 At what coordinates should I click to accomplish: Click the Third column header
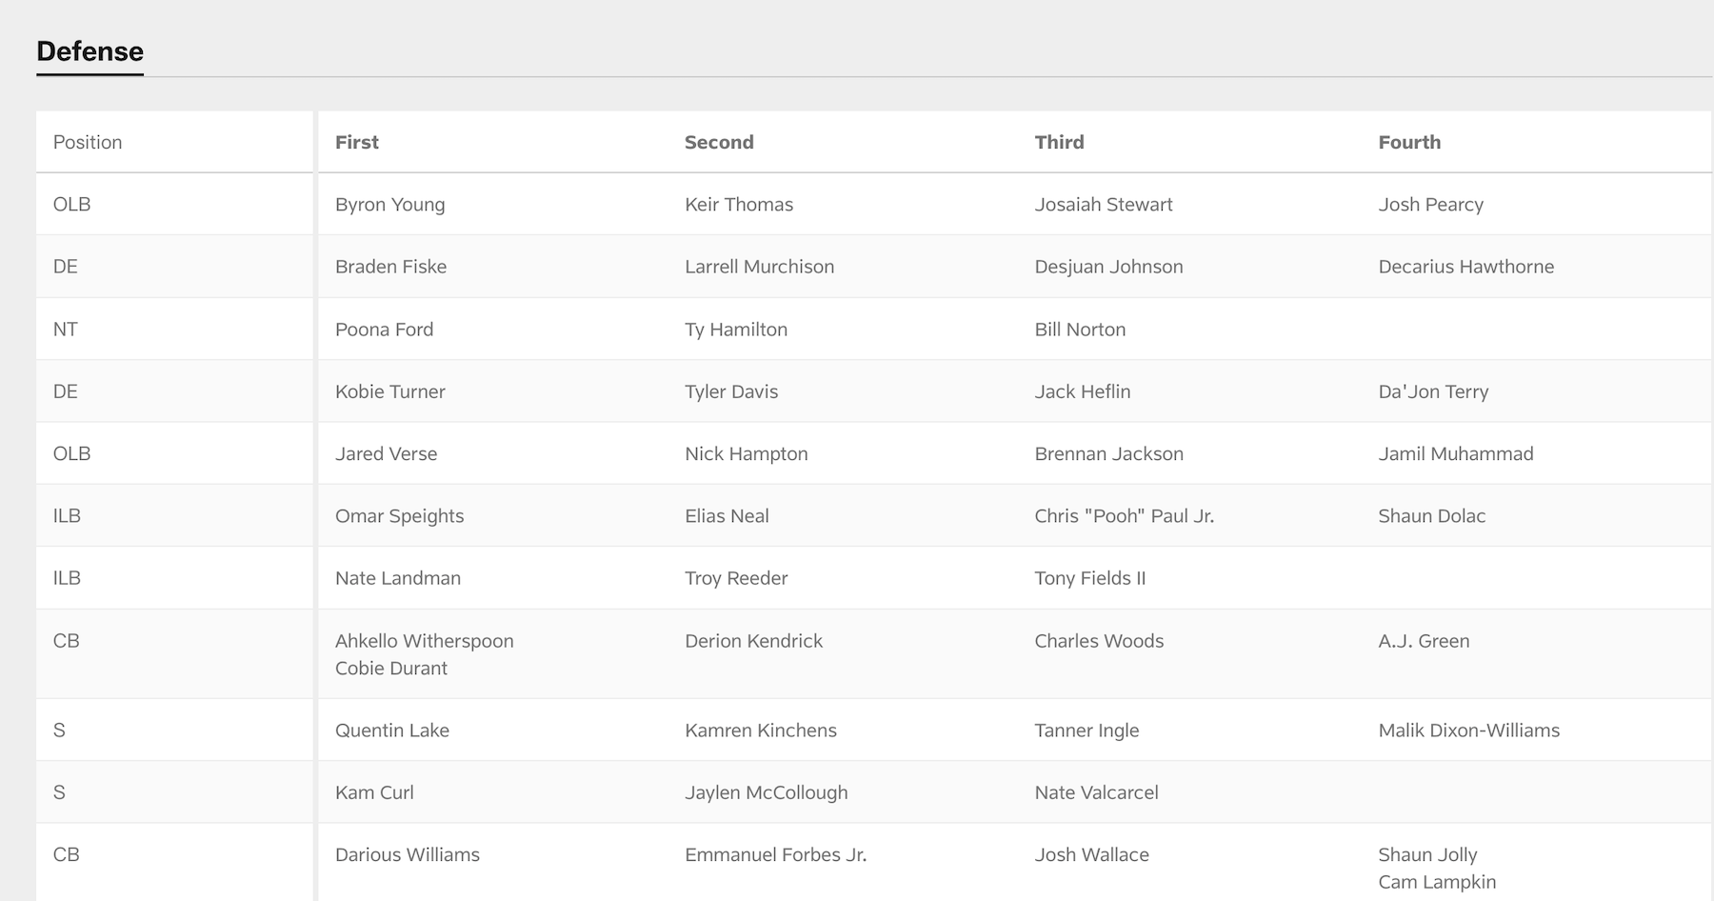(x=1059, y=142)
